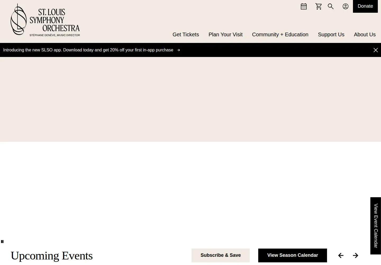Click Subscribe & Save button
This screenshot has height=265, width=381.
coord(221,255)
